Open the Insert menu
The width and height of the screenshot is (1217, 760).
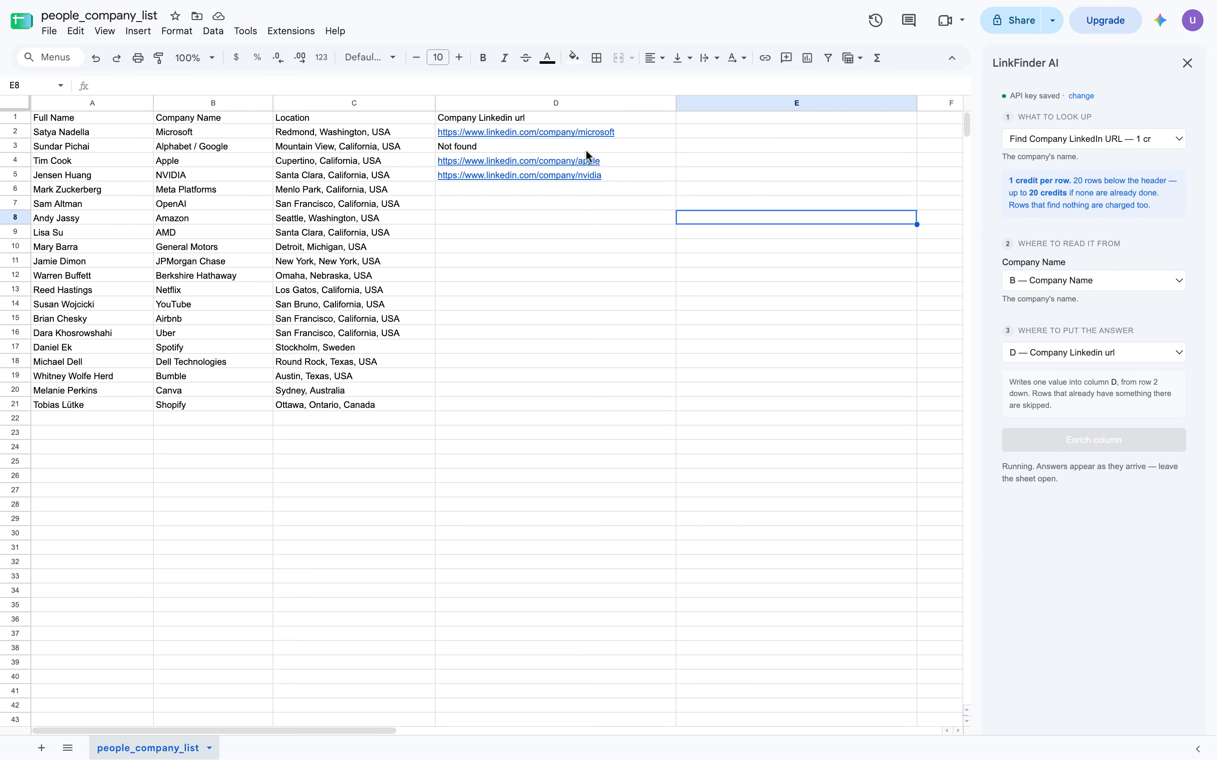138,31
